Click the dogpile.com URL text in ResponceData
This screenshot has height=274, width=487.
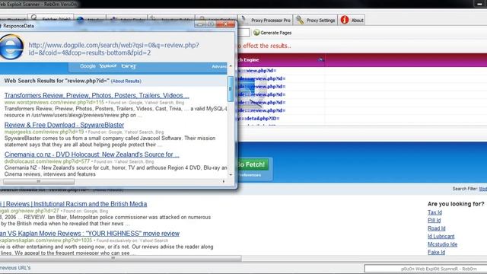[x=113, y=49]
